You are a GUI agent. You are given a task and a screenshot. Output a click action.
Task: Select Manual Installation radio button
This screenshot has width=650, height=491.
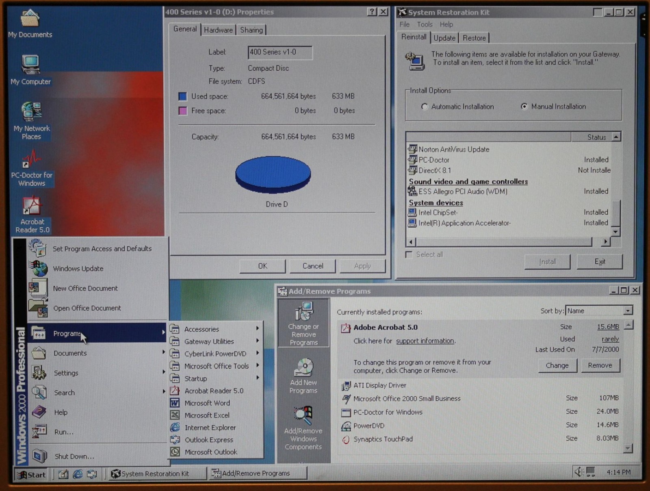point(524,106)
